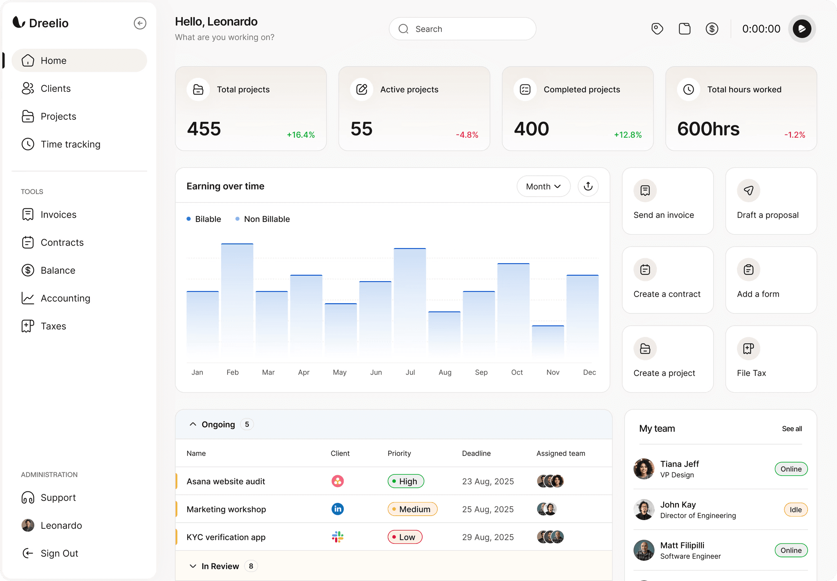Open the Month interval dropdown
Viewport: 837px width, 581px height.
(543, 186)
